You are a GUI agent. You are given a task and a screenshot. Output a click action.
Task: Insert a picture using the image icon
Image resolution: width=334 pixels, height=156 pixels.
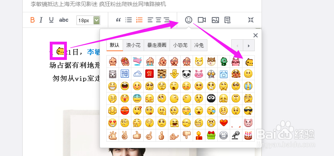[215, 20]
